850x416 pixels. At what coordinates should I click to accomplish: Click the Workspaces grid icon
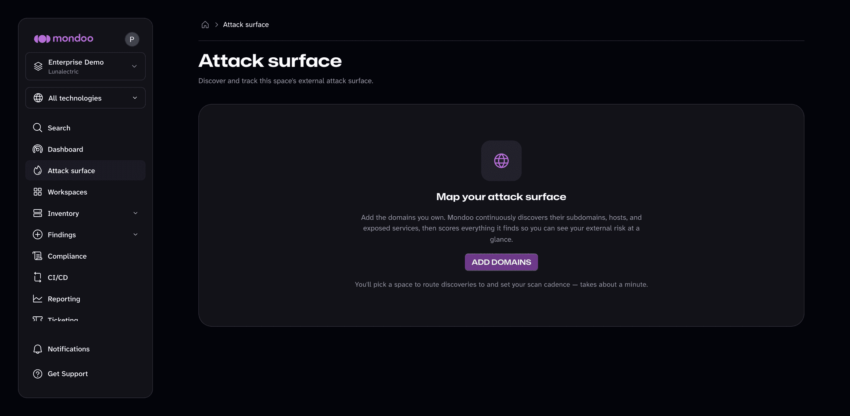pos(37,192)
